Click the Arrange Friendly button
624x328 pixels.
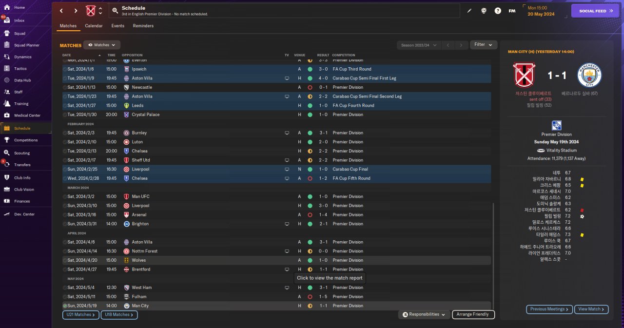pos(473,315)
